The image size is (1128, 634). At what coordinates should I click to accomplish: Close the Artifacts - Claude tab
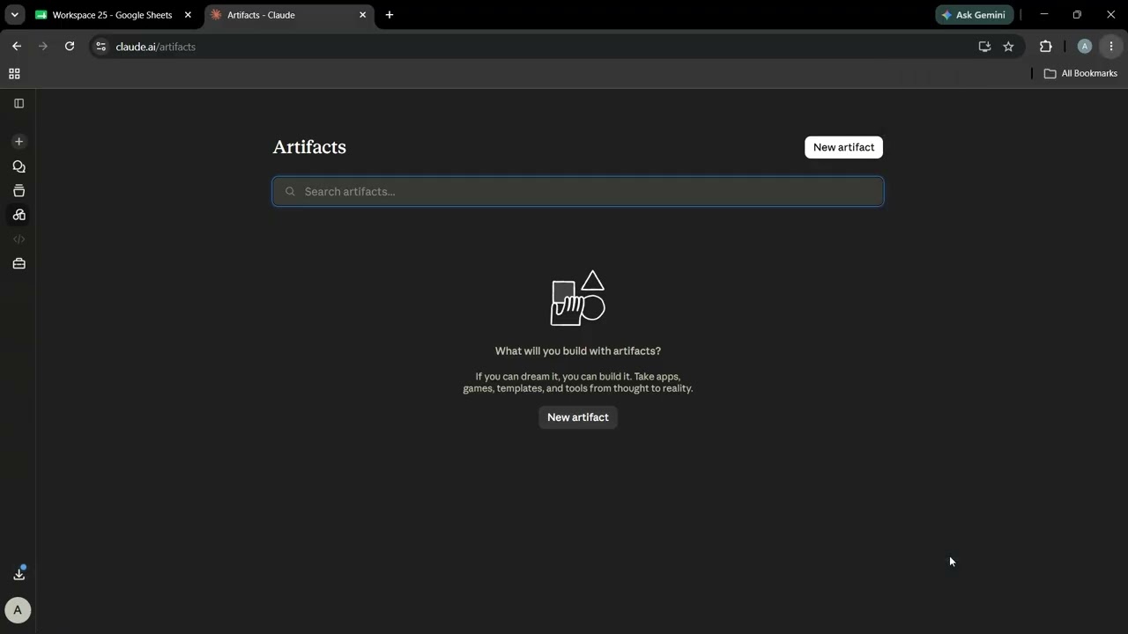click(x=362, y=15)
